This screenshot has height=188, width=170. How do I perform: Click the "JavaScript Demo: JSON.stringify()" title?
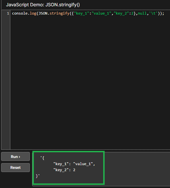pyautogui.click(x=43, y=5)
